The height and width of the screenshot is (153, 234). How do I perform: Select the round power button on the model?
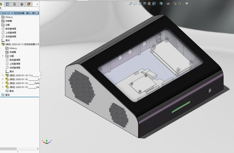tap(210, 90)
